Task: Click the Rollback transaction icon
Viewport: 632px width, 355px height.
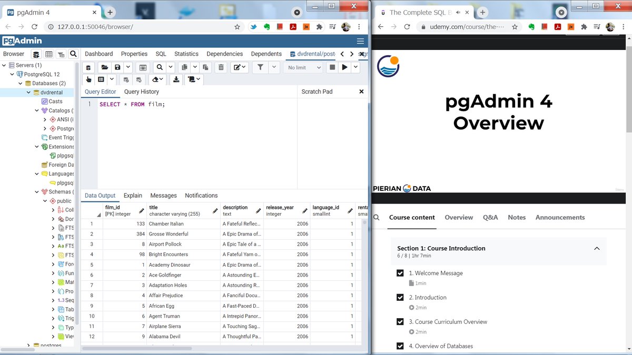Action: (x=139, y=80)
